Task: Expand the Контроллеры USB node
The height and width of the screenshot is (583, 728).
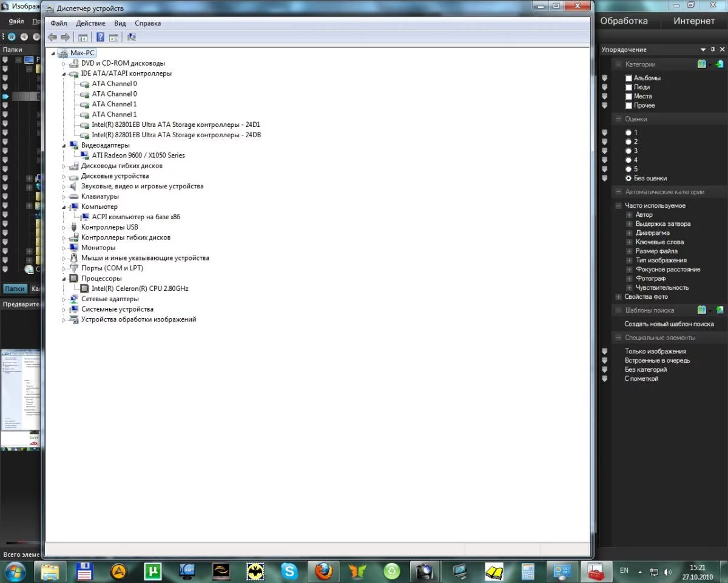Action: coord(64,227)
